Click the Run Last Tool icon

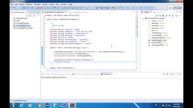(107, 8)
